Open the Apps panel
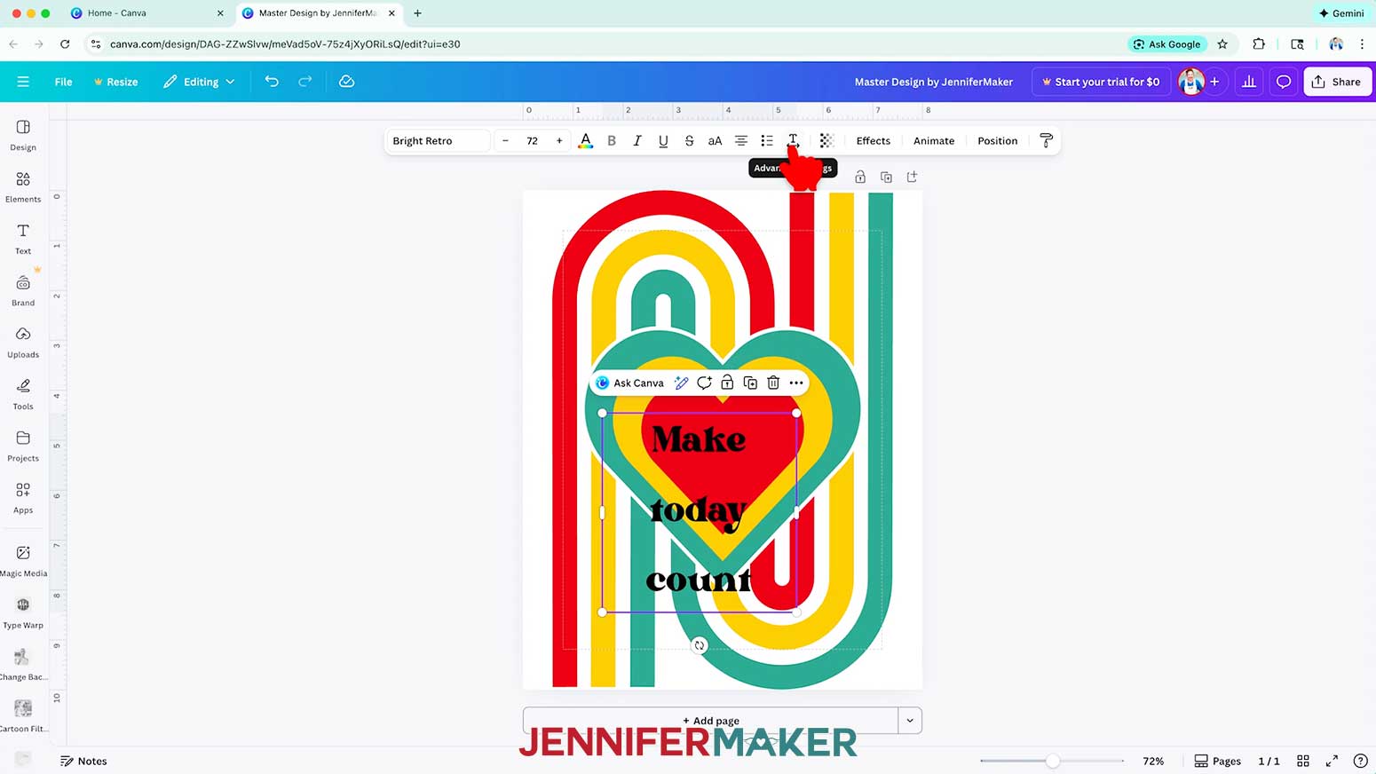The height and width of the screenshot is (774, 1376). pos(23,497)
